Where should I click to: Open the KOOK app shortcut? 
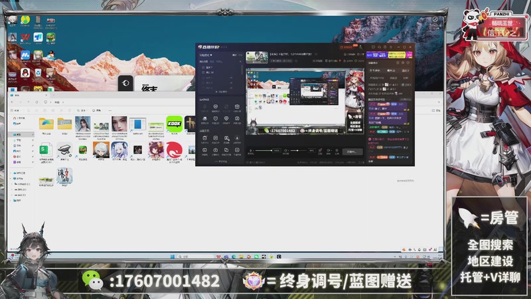click(x=174, y=124)
